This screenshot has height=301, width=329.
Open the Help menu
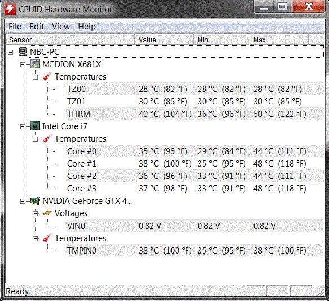(87, 27)
